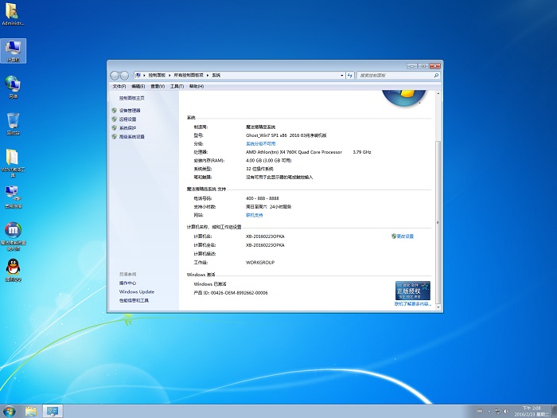Click the Start button orb
Screen dimensions: 557x418
8,411
